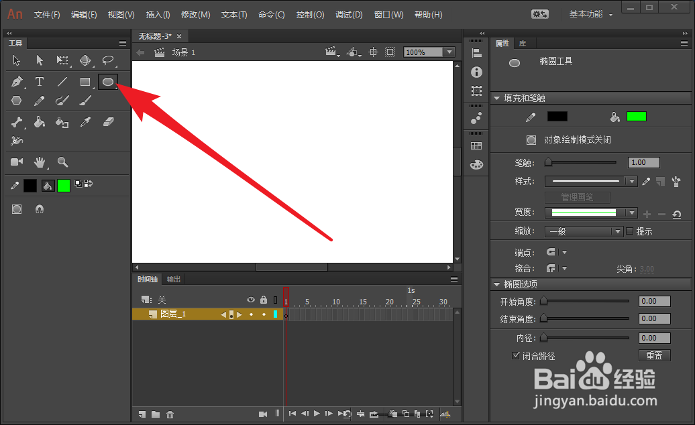This screenshot has width=695, height=425.
Task: Select the Paint Bucket tool
Action: point(39,122)
